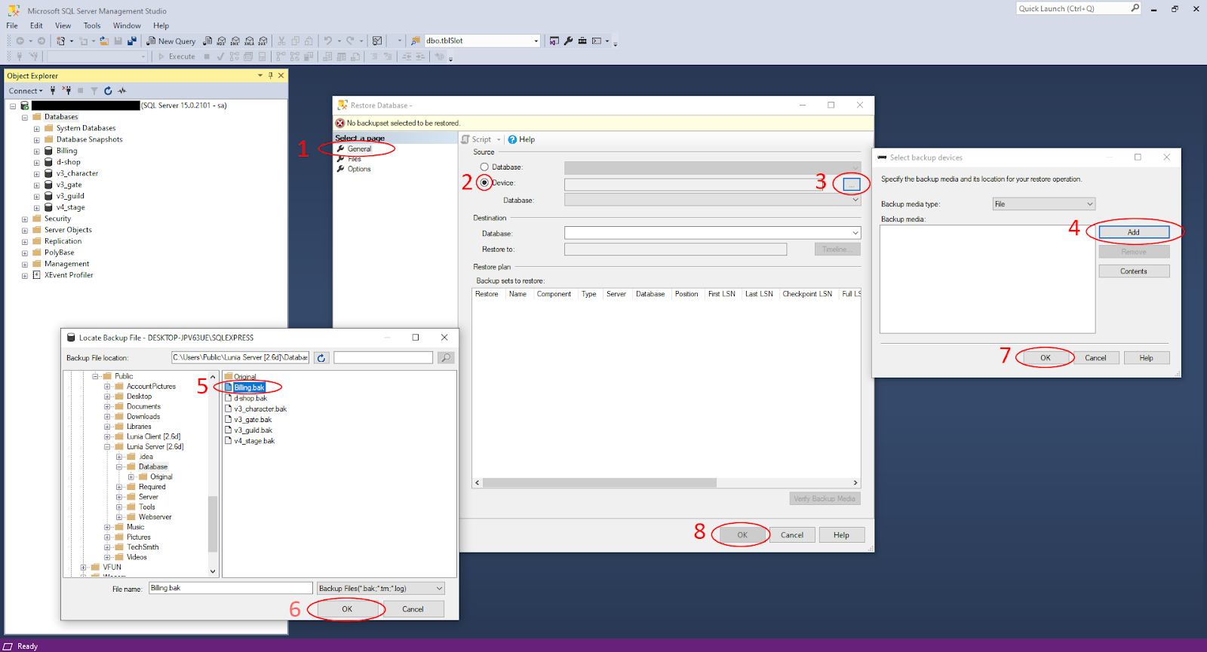Select the Options page in Restore Database
Image resolution: width=1207 pixels, height=652 pixels.
tap(359, 169)
